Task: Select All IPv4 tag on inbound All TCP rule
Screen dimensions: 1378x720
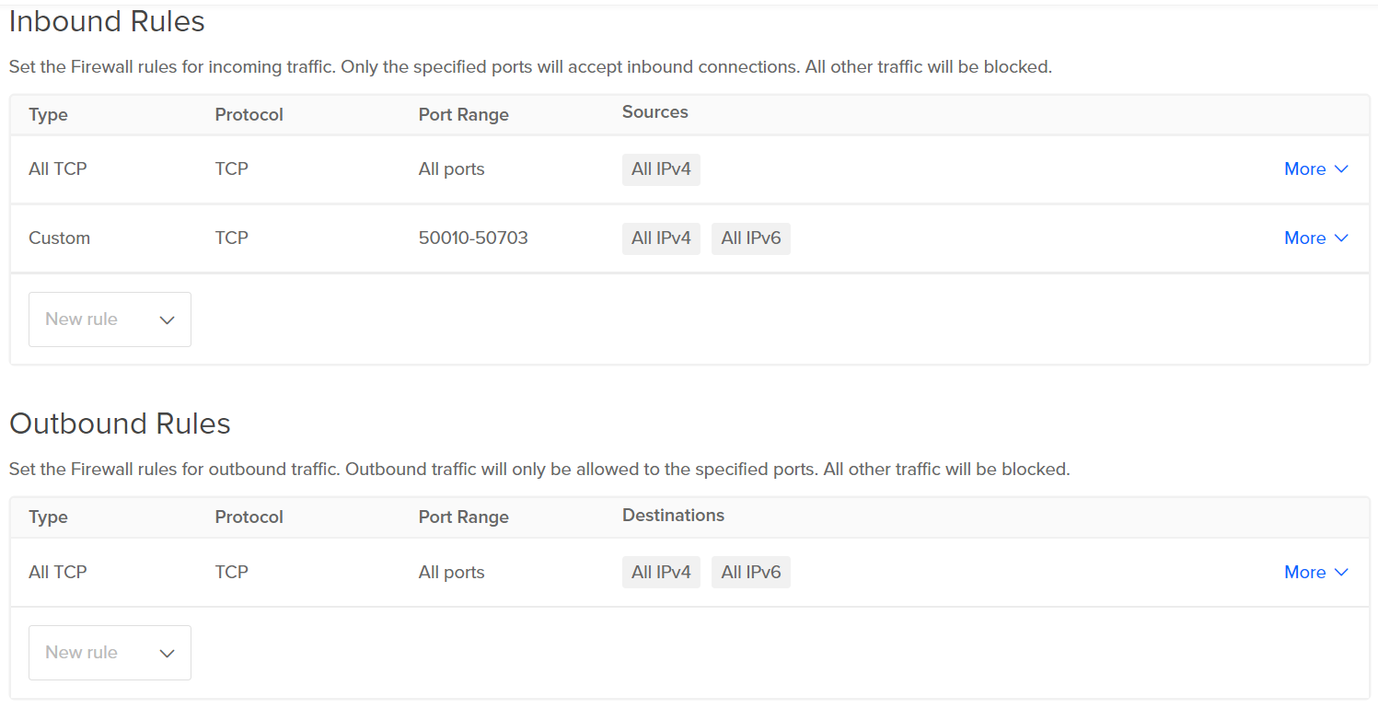Action: pyautogui.click(x=661, y=169)
